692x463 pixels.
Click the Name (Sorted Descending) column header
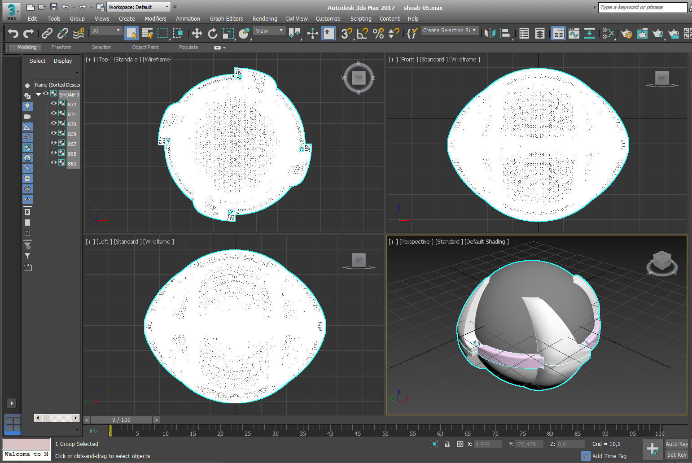pyautogui.click(x=57, y=84)
